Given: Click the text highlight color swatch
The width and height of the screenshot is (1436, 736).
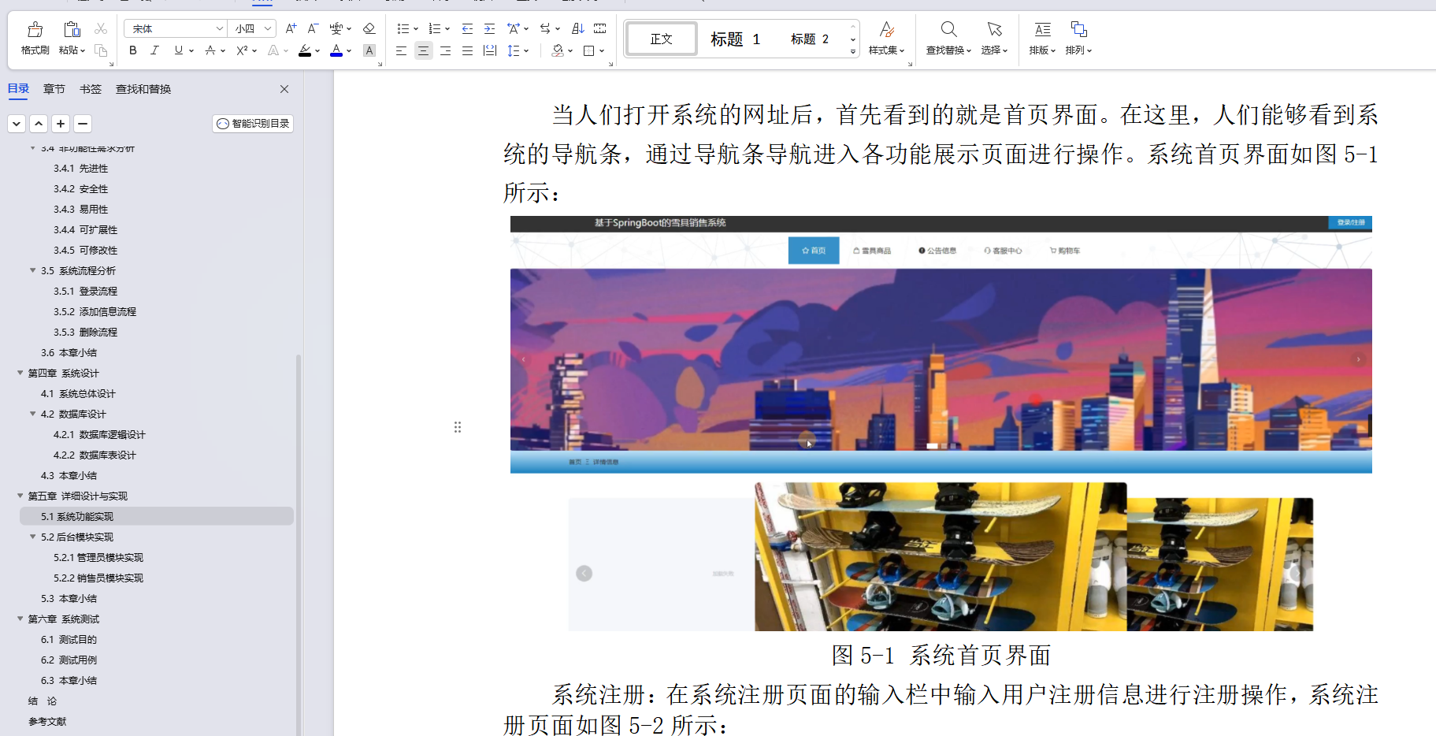Looking at the screenshot, I should [305, 50].
